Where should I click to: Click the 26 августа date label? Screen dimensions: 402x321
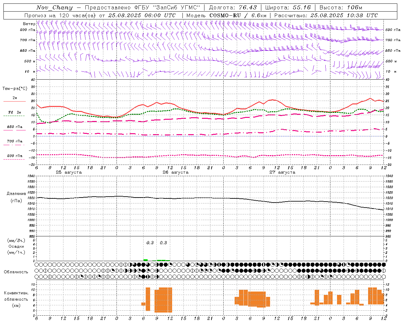[x=176, y=172]
